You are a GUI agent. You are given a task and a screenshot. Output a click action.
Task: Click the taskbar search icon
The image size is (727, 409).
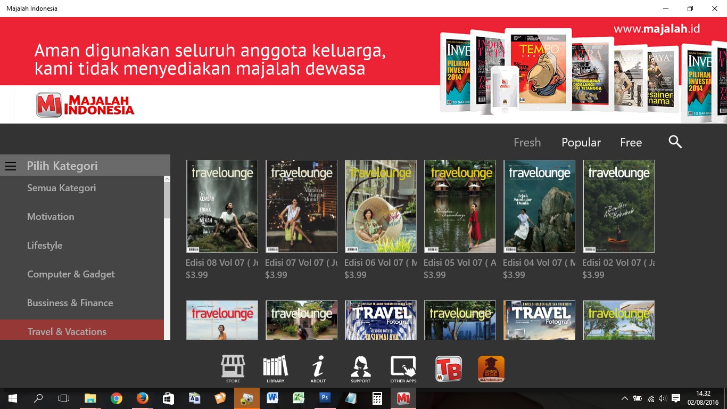point(38,398)
